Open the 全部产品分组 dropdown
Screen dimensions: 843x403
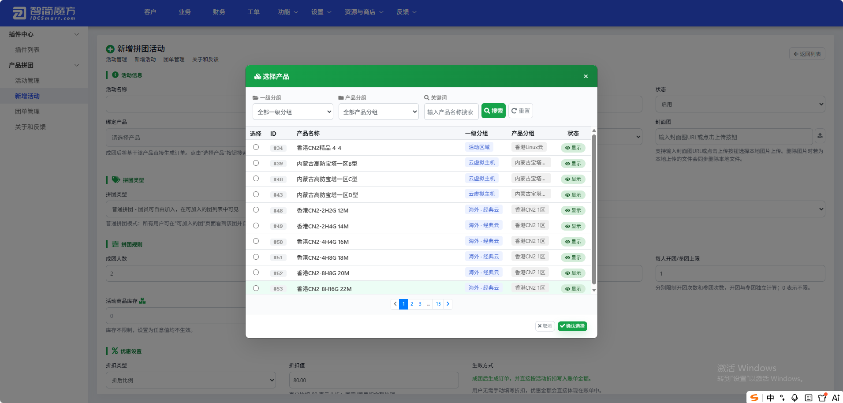pyautogui.click(x=379, y=112)
